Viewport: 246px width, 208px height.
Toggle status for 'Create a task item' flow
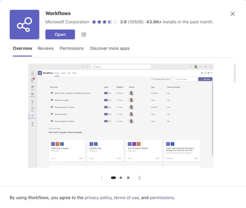tap(106, 114)
